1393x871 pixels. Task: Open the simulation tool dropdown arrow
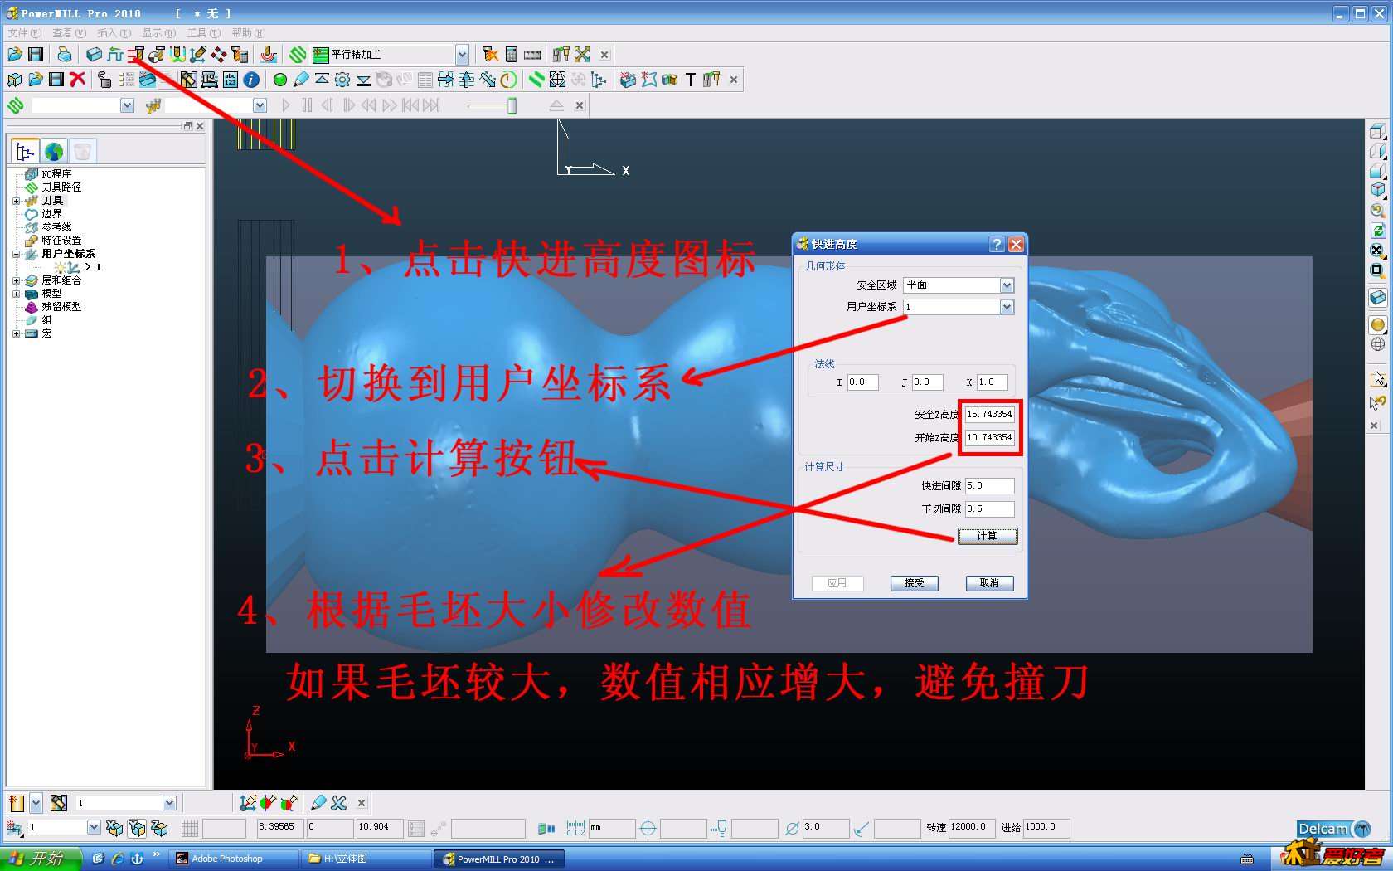260,105
